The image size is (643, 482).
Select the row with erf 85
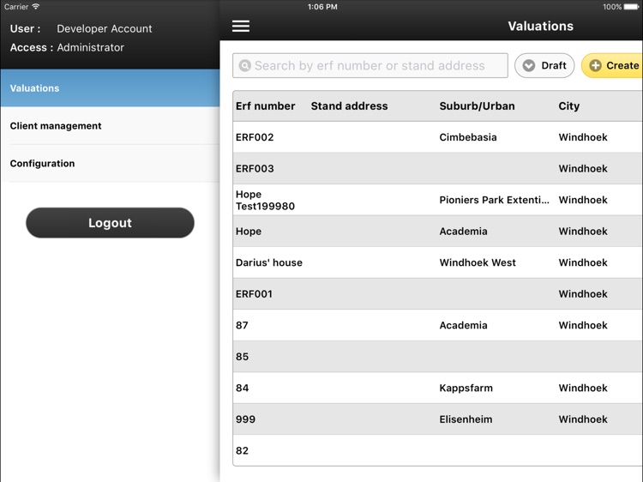tap(437, 357)
